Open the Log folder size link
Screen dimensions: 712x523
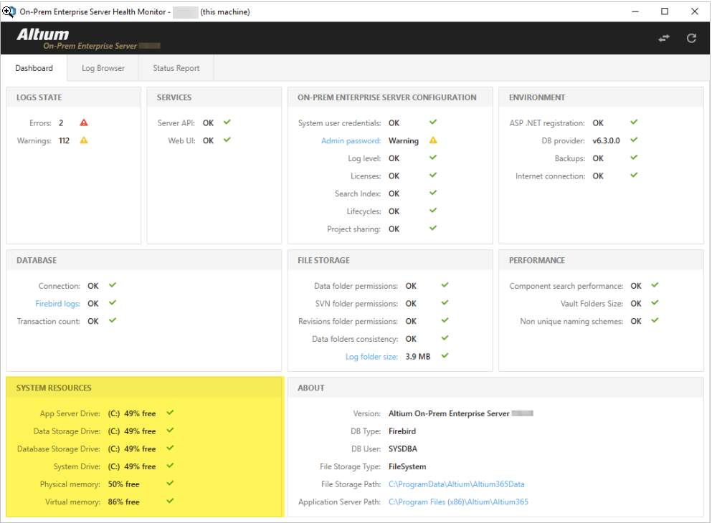[x=371, y=357]
